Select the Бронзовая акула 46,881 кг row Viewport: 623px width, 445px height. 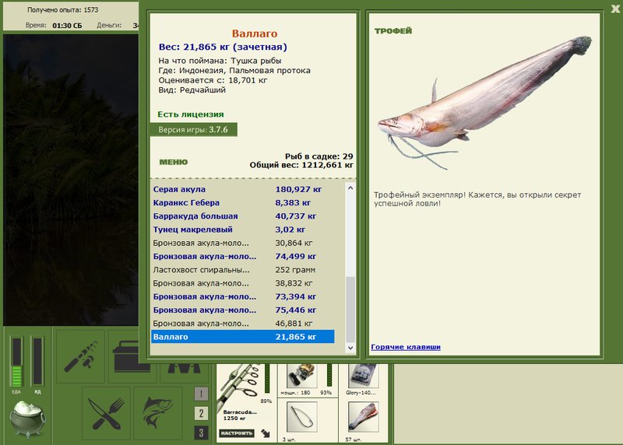[x=243, y=324]
